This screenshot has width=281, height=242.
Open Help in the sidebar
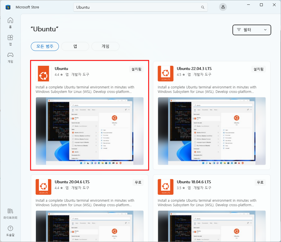10,231
